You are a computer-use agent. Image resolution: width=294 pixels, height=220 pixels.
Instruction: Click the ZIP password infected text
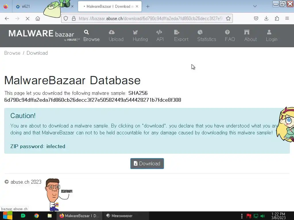[x=38, y=146]
